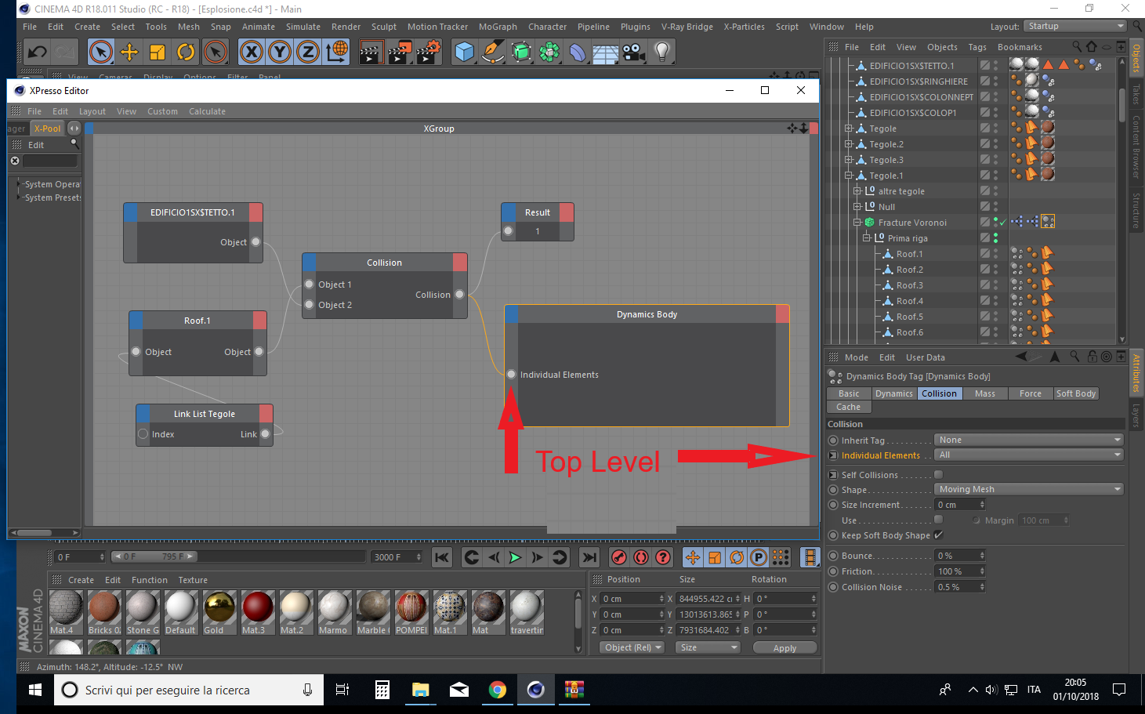This screenshot has height=714, width=1145.
Task: Open User Data in Attributes manager
Action: click(926, 357)
